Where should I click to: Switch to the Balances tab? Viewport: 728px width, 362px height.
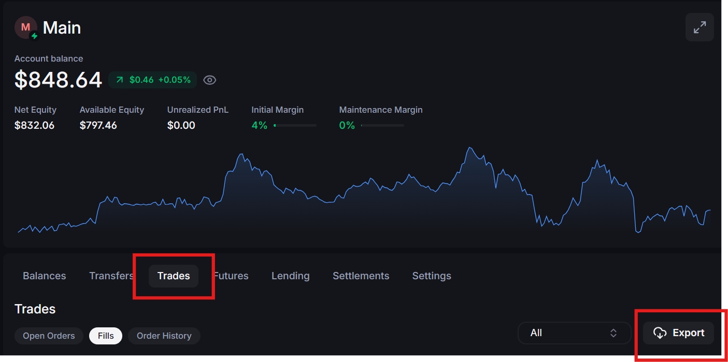point(45,276)
